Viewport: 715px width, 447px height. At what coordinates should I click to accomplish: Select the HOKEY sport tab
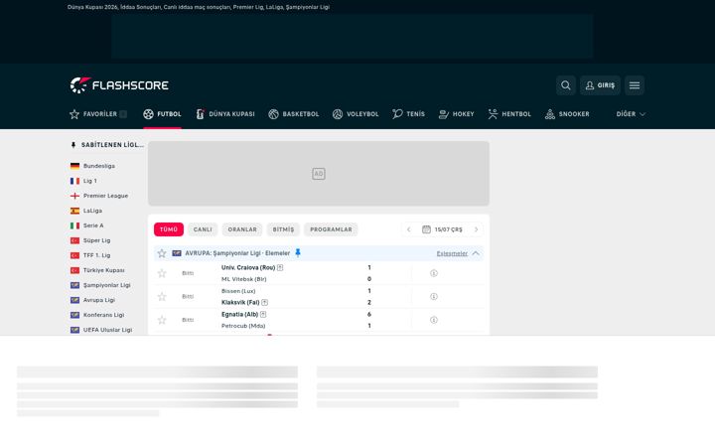(x=456, y=114)
